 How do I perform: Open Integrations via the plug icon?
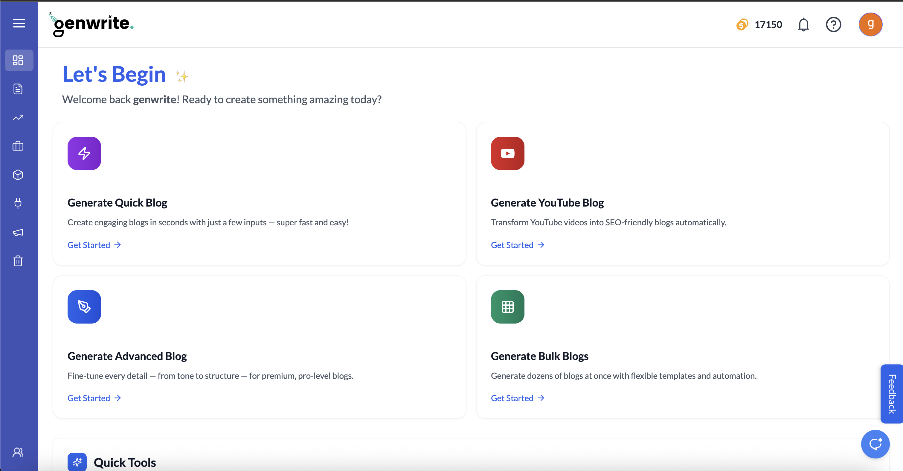pyautogui.click(x=18, y=204)
